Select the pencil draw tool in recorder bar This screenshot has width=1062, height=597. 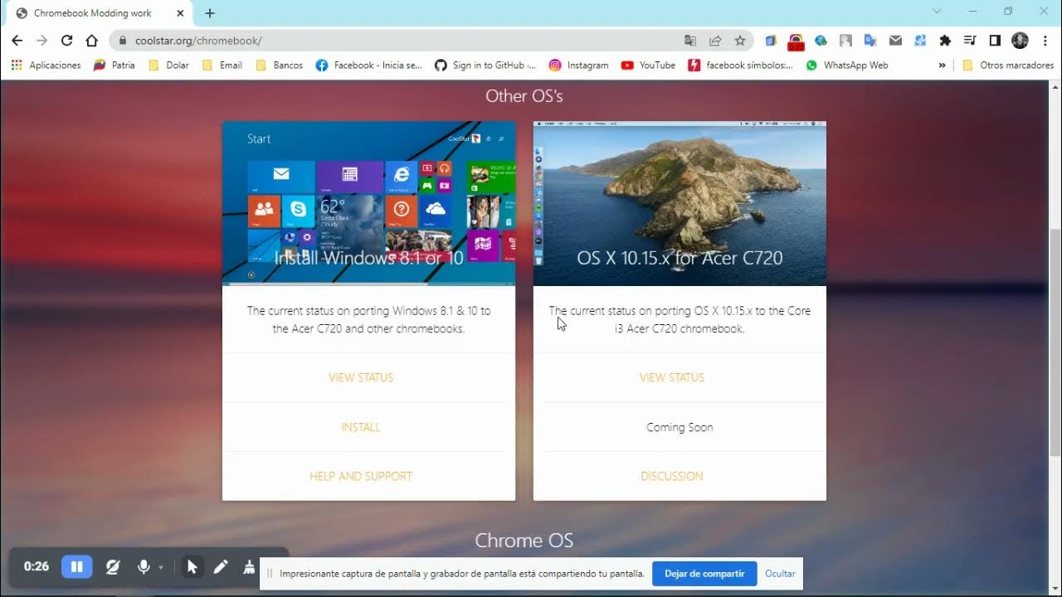[220, 567]
